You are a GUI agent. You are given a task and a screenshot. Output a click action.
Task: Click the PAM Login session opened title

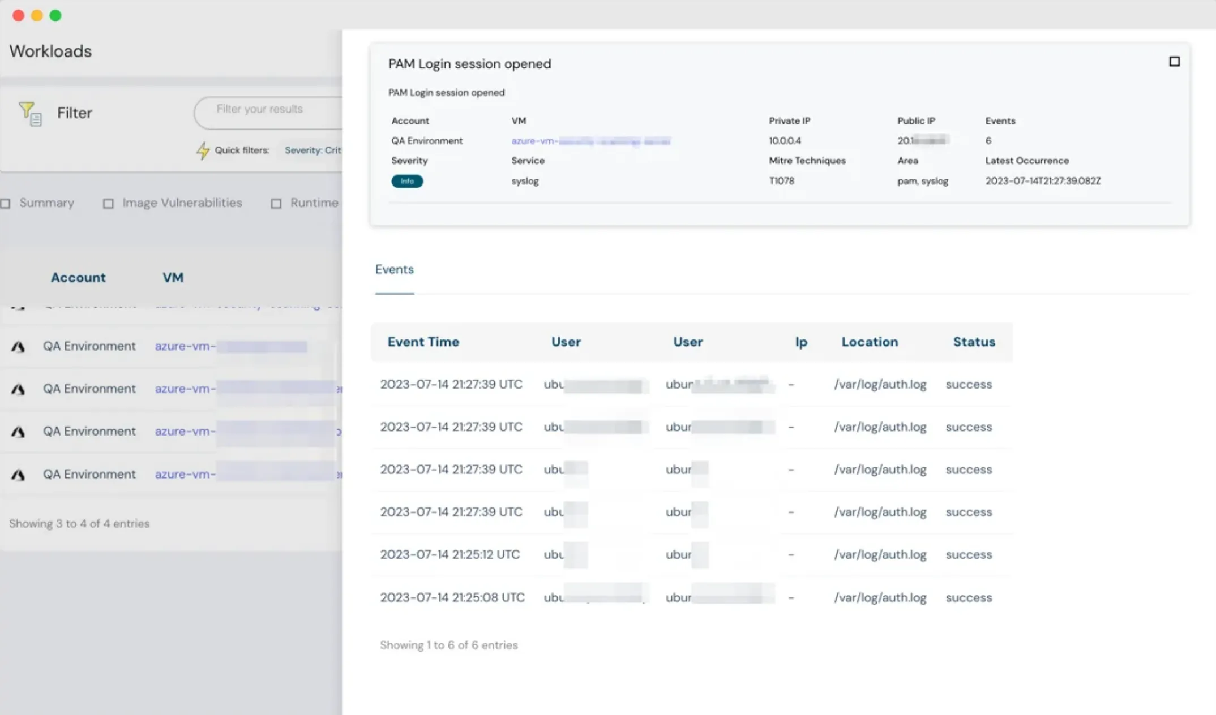[469, 64]
